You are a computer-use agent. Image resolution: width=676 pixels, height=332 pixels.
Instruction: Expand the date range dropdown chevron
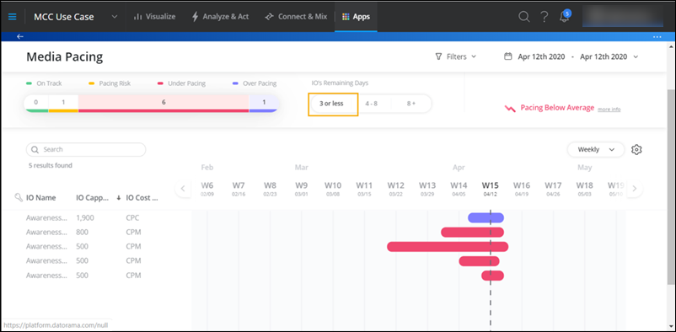click(x=636, y=56)
